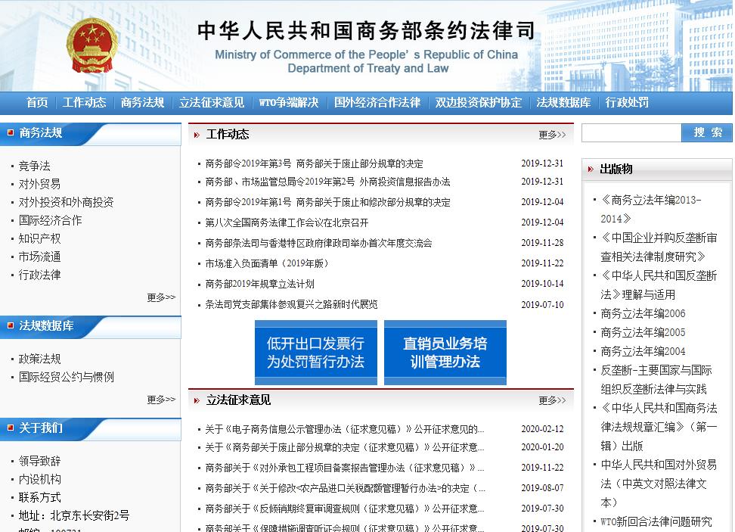
Task: Select 双边投资保护协定 in the navigation bar
Action: click(478, 103)
